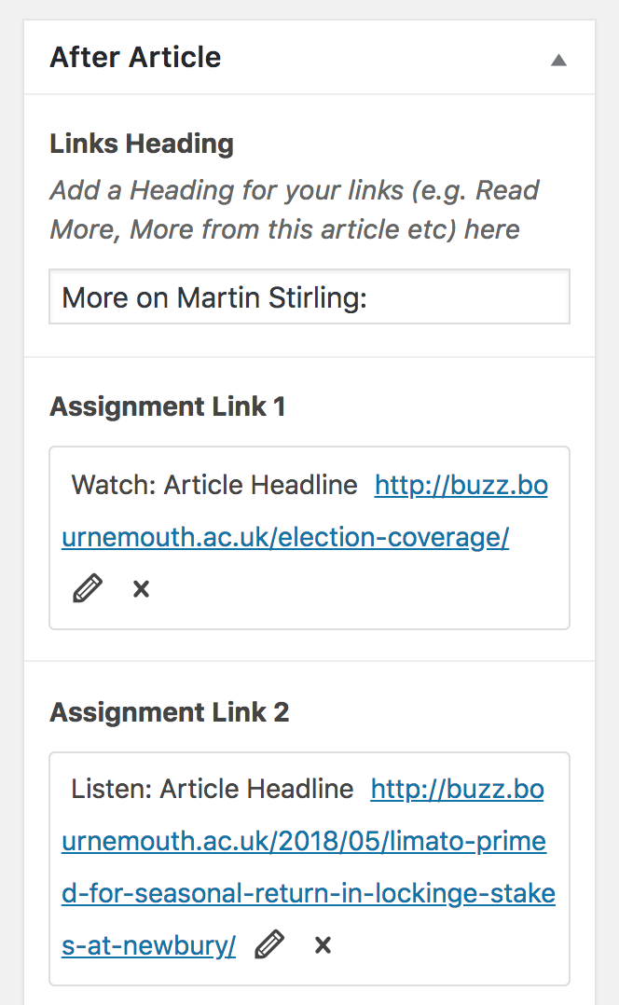Open the limato-primed-for-seasonal-return URL link
The width and height of the screenshot is (619, 1005).
[303, 842]
